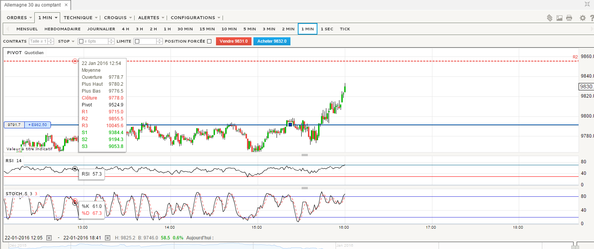Click the STOCH 5 3 3 indicator label
The image size is (594, 249).
pyautogui.click(x=21, y=194)
